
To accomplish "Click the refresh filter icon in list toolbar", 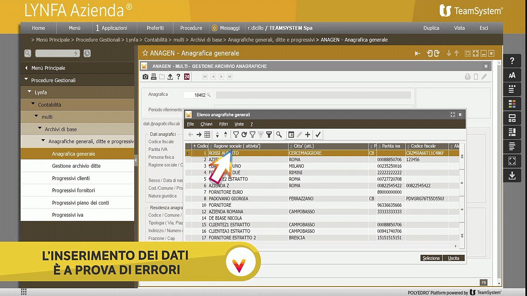I will [244, 134].
